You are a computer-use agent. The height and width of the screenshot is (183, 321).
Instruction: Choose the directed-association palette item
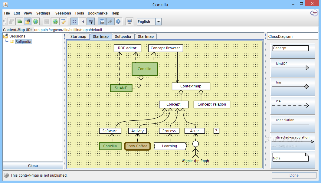tap(292, 141)
